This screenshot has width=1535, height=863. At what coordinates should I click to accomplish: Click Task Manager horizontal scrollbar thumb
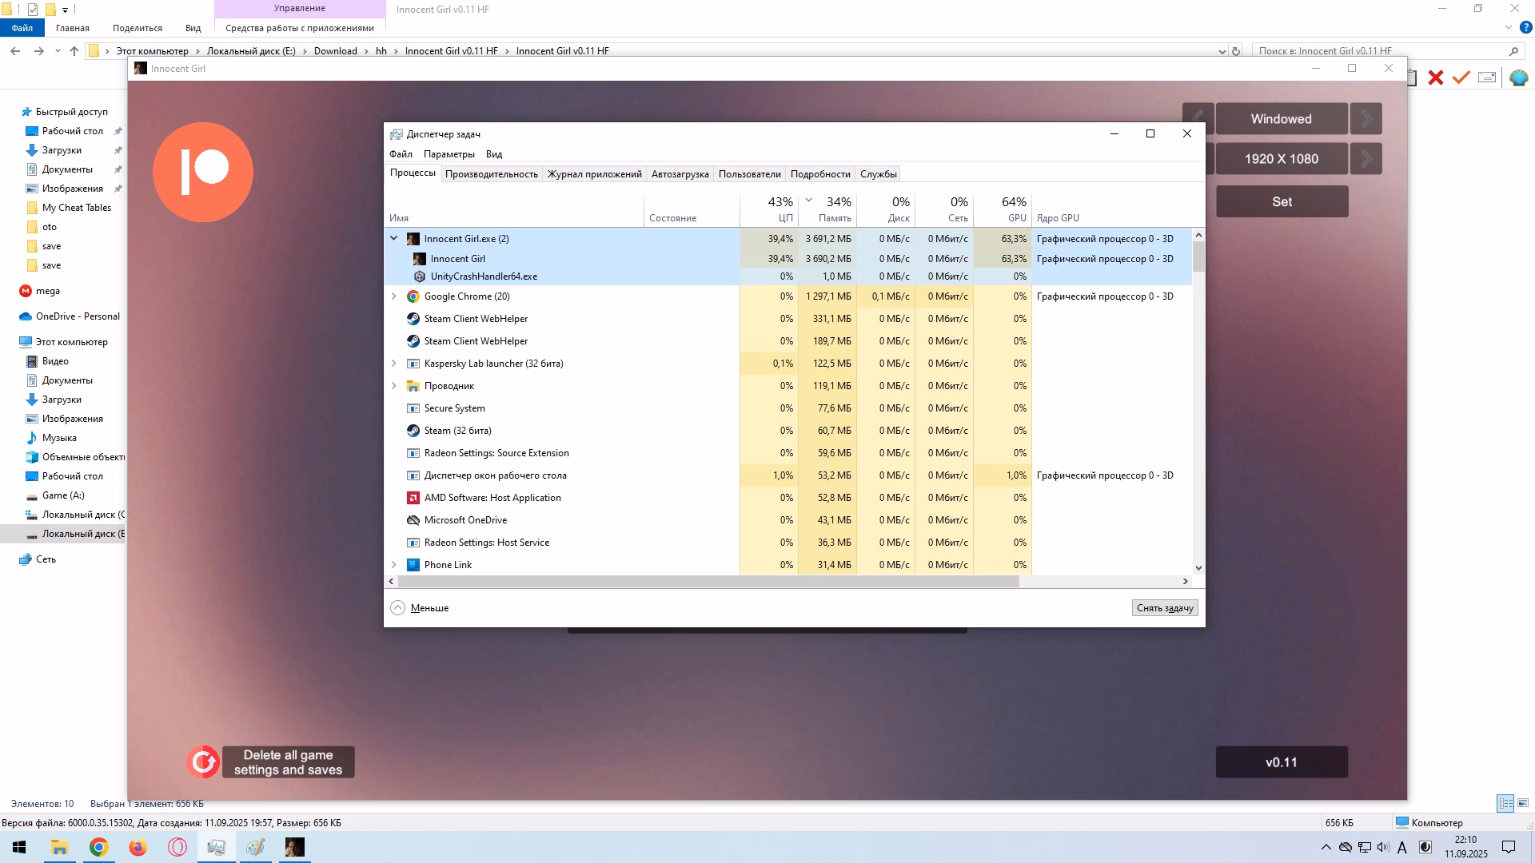(x=708, y=582)
